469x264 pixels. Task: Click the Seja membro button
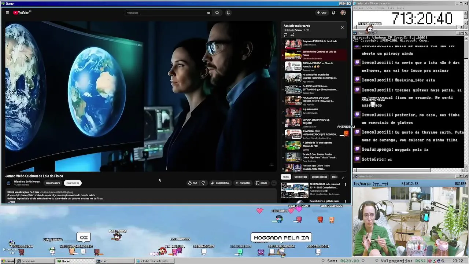53,183
